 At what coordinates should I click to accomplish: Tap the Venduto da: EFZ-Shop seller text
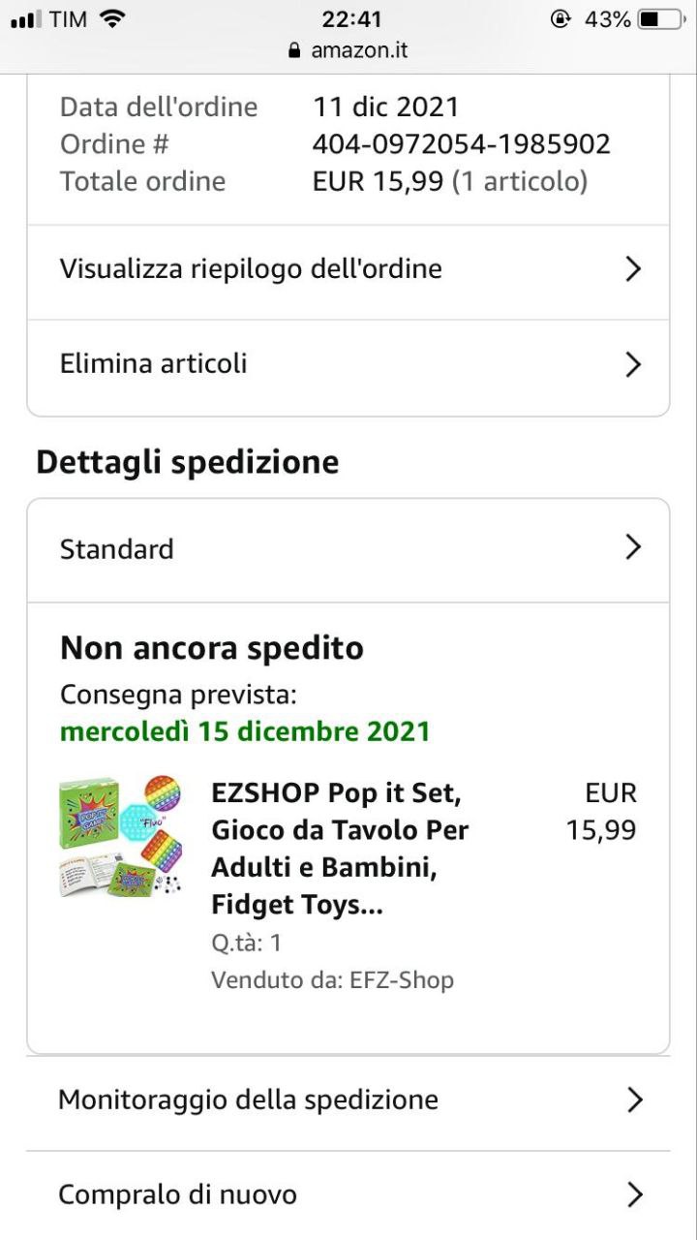(332, 979)
